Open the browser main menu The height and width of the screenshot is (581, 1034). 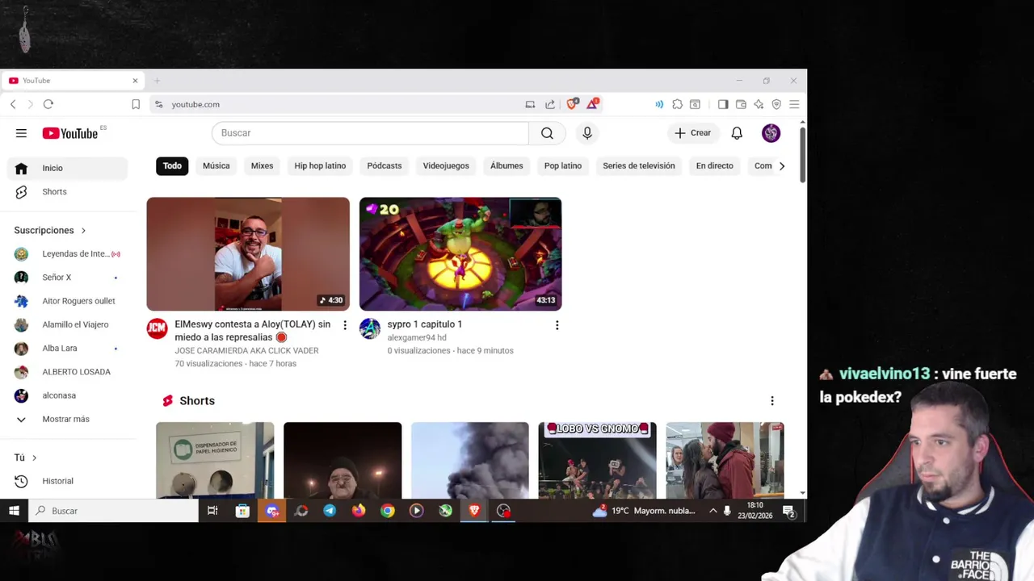pos(794,104)
